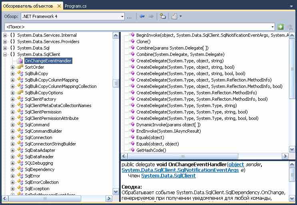This screenshot has width=297, height=205.
Task: Select SqlBulkCopyColumnMapping tree item
Action: click(x=51, y=80)
